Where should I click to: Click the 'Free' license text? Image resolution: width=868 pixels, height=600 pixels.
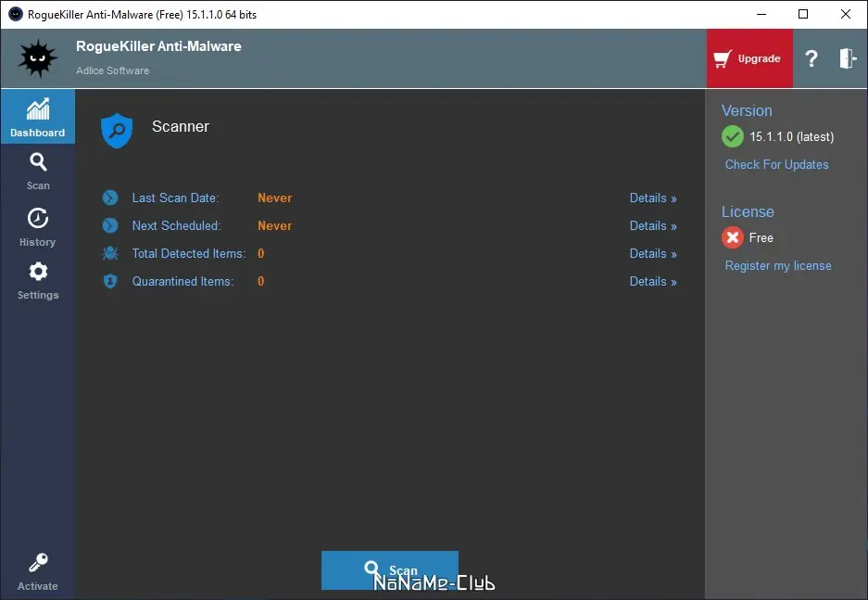pos(761,237)
